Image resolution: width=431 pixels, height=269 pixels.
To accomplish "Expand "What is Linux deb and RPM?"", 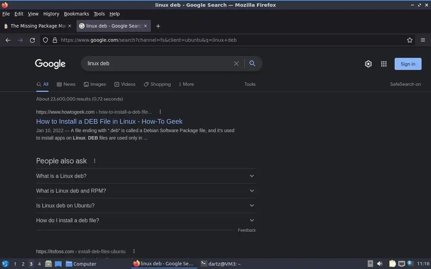I will point(146,191).
